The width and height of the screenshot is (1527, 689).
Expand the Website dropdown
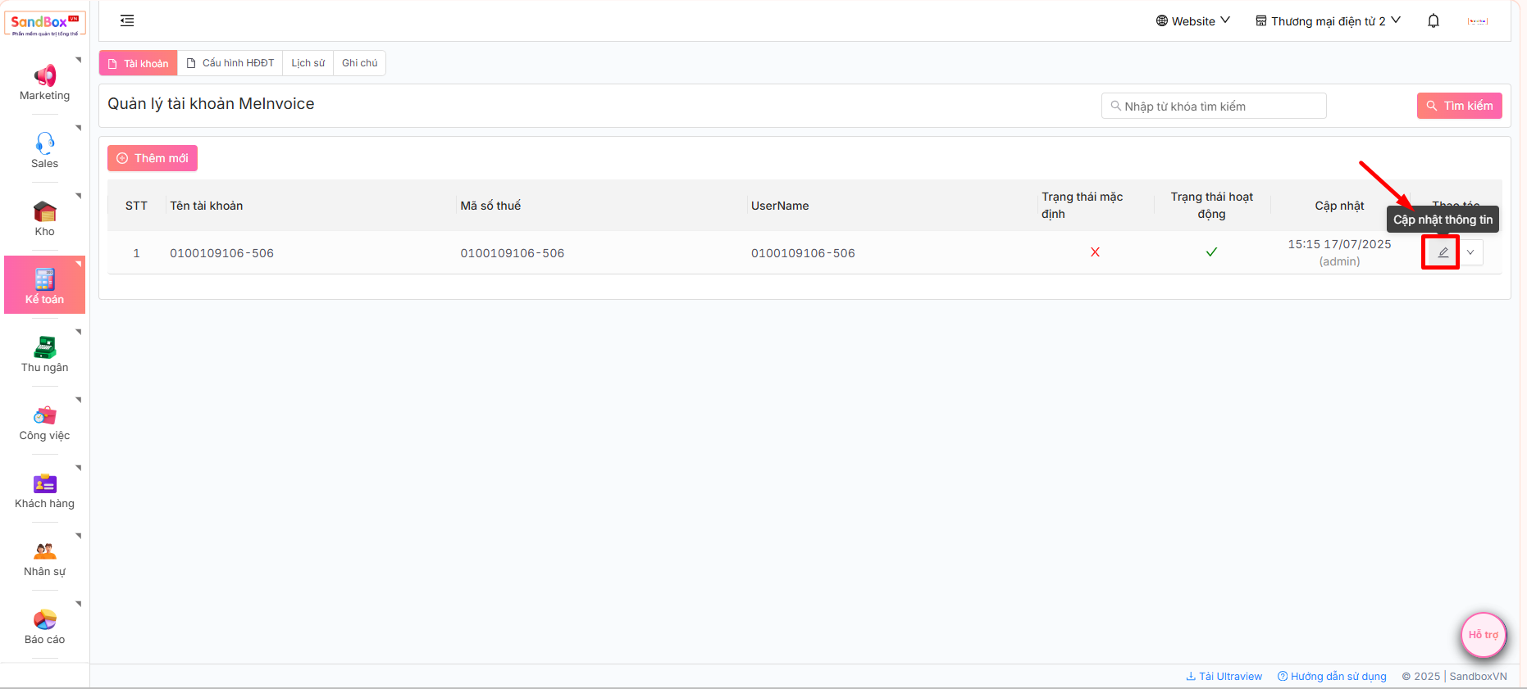coord(1192,21)
